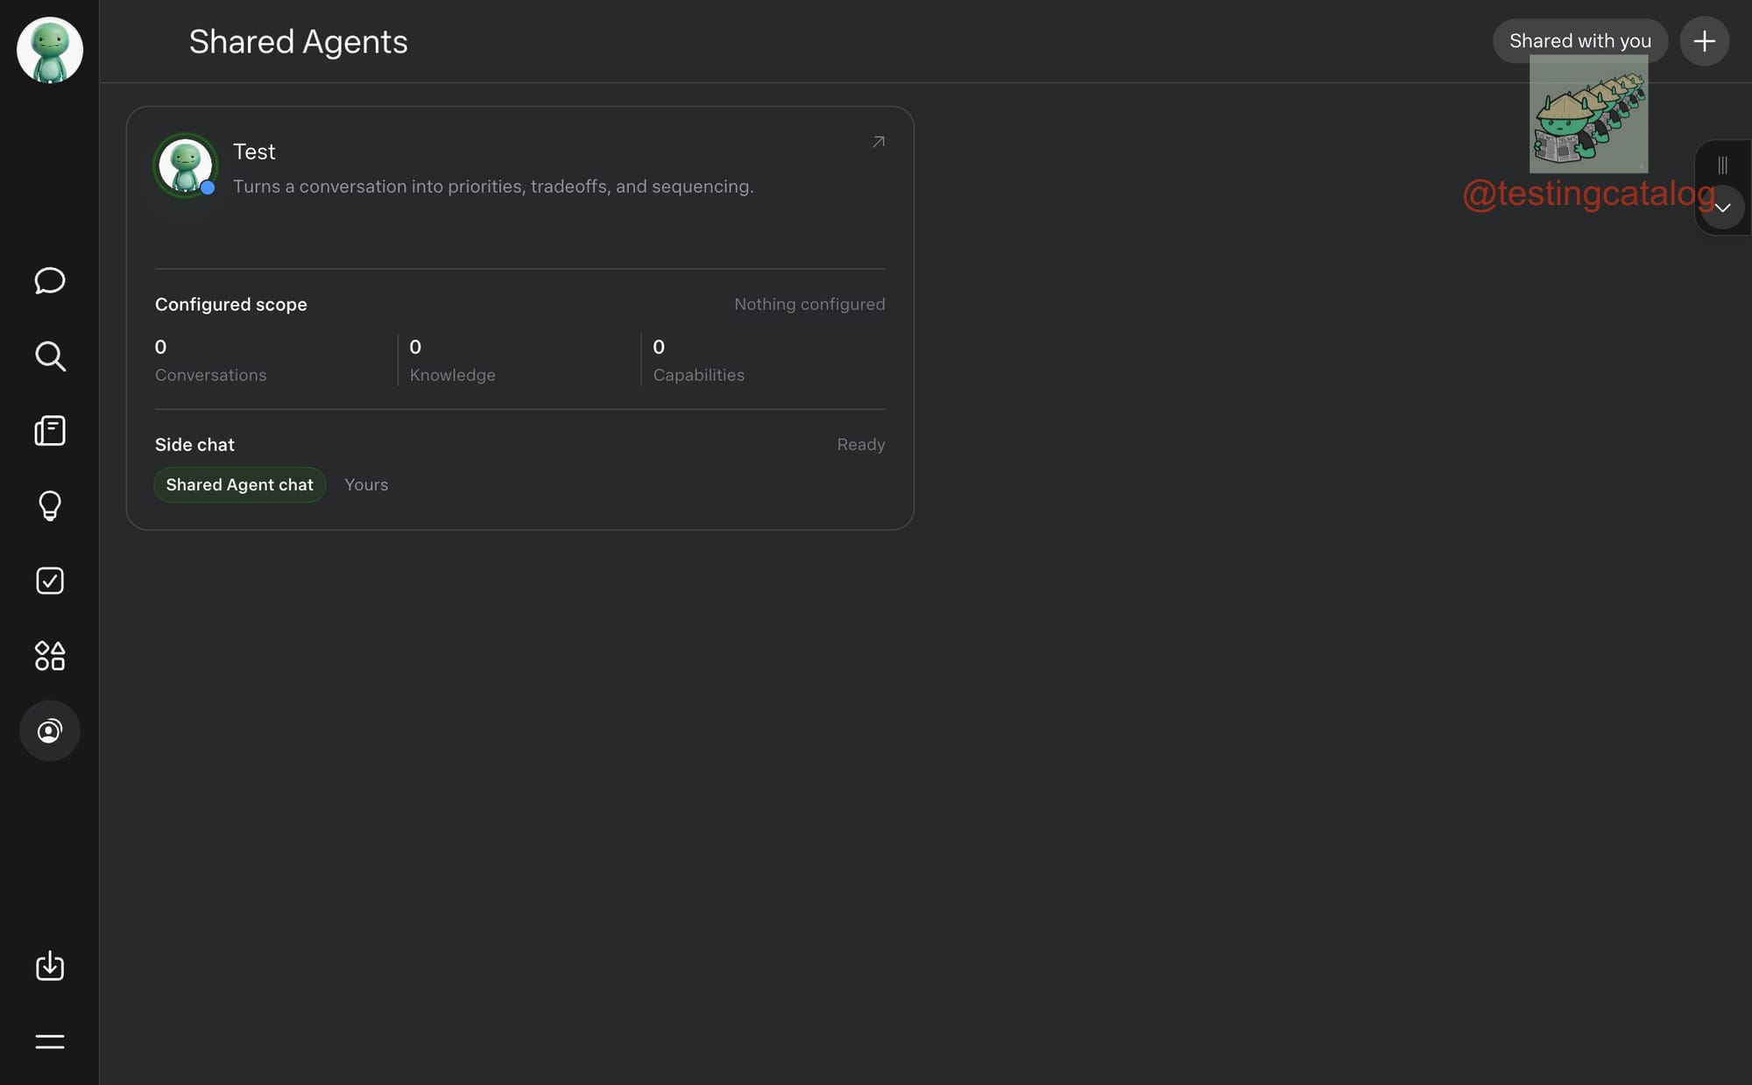Open the search icon in sidebar

pyautogui.click(x=50, y=356)
